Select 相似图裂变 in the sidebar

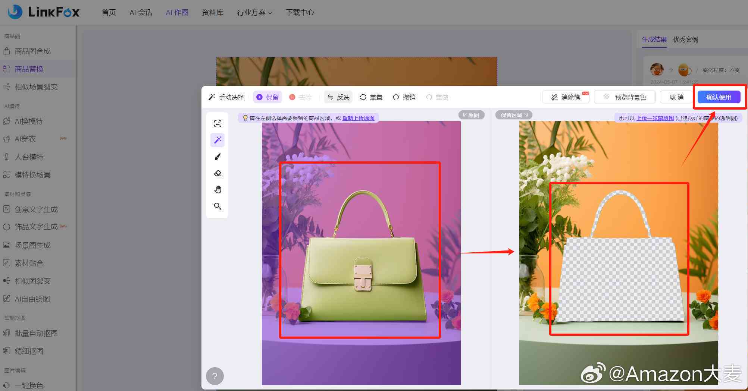37,281
